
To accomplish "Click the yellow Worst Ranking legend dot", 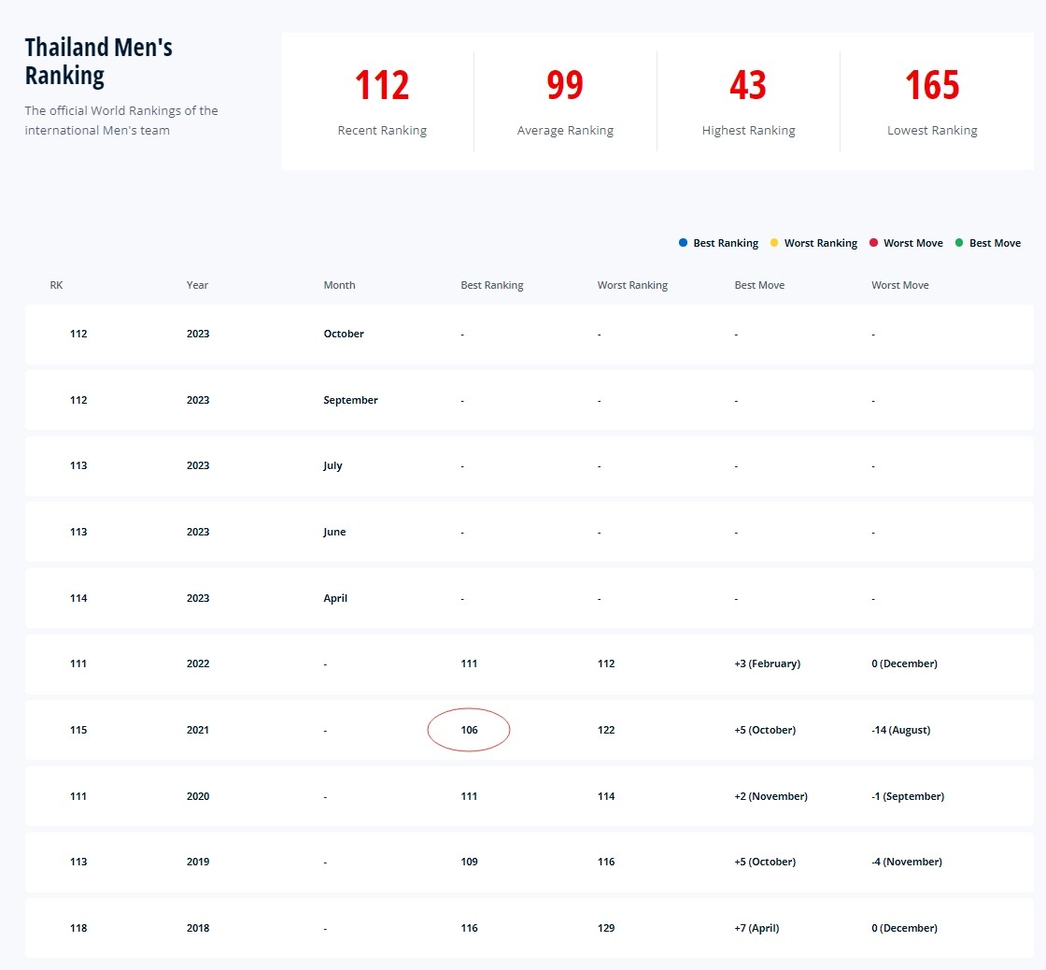I will (x=774, y=243).
